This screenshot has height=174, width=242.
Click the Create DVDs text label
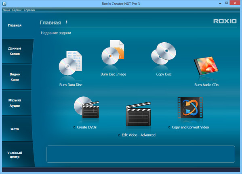(87, 127)
